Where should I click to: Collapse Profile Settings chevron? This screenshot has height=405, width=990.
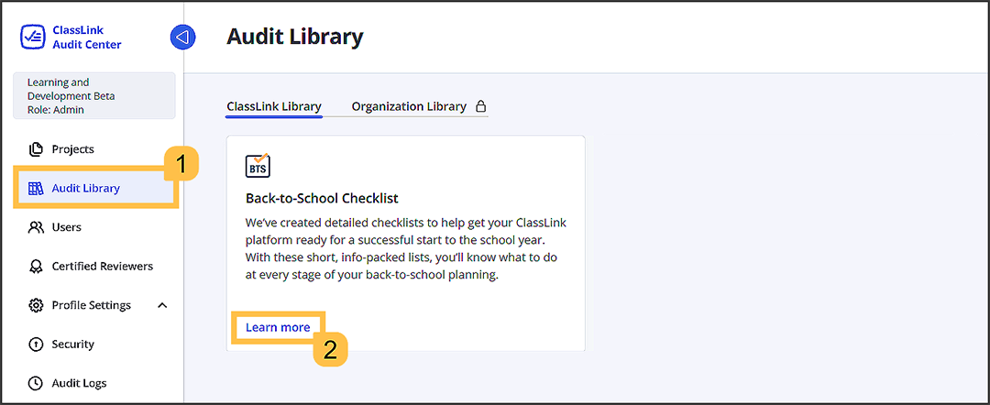point(162,305)
